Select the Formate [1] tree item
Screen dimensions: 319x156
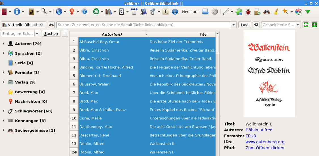(x=27, y=72)
